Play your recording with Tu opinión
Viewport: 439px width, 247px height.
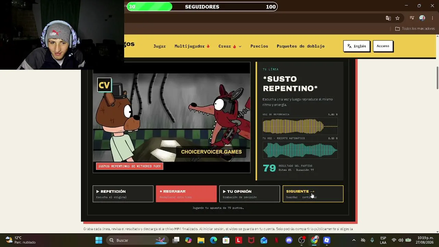249,194
